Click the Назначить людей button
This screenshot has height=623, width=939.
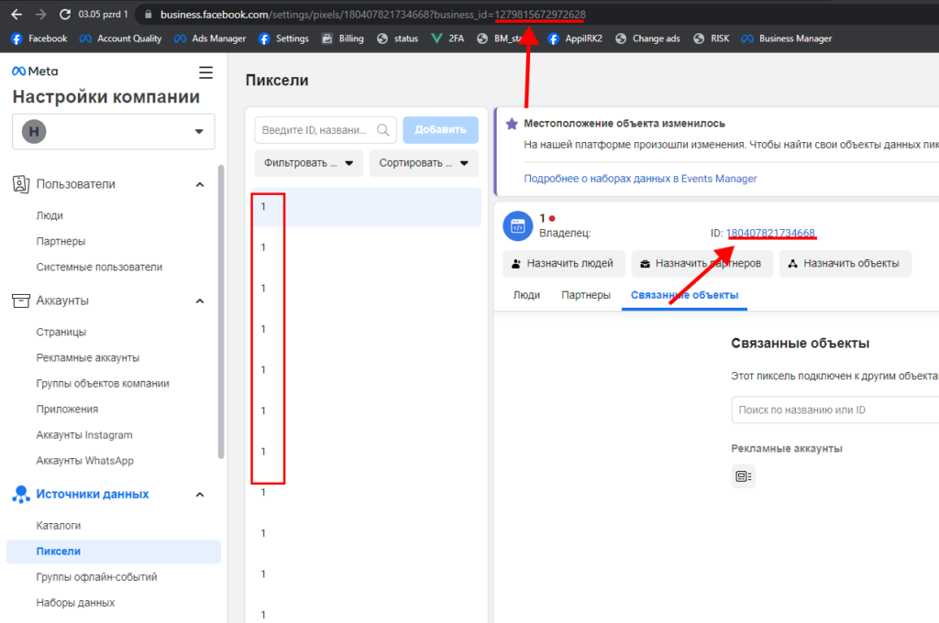[564, 264]
